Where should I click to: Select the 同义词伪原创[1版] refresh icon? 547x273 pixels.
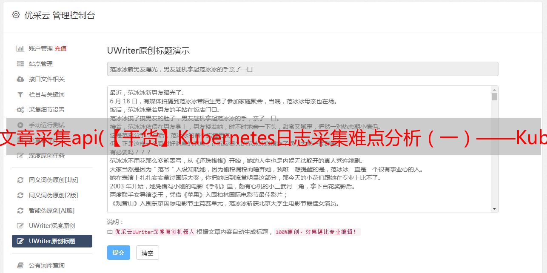point(20,180)
